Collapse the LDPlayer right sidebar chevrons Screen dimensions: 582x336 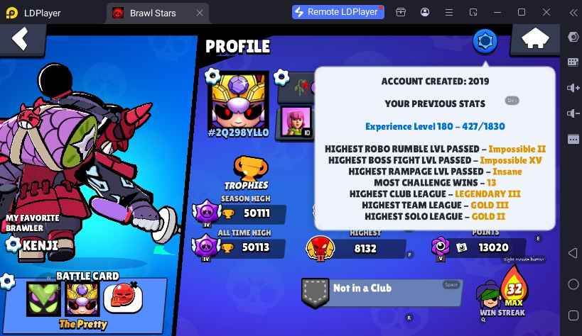point(573,13)
